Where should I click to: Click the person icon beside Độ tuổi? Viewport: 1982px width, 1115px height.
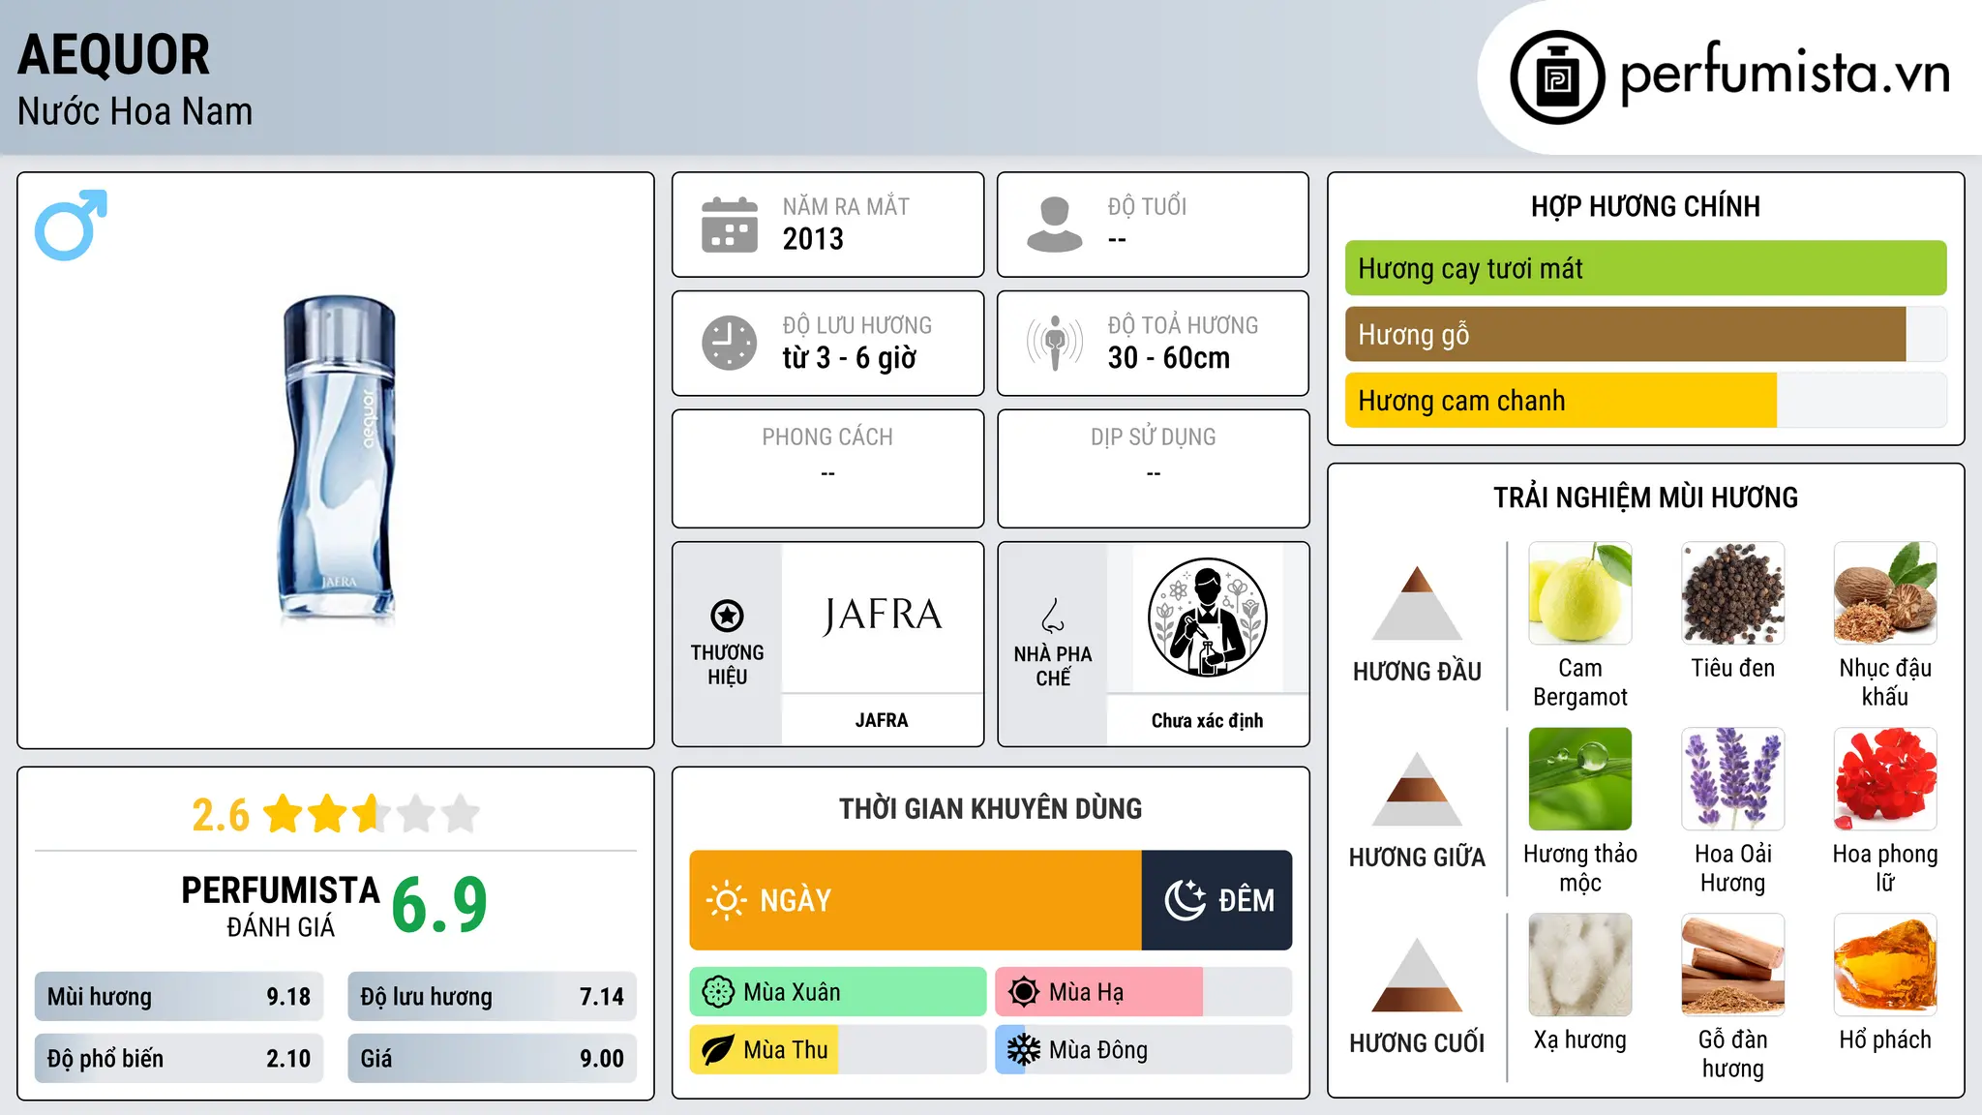click(x=1054, y=225)
